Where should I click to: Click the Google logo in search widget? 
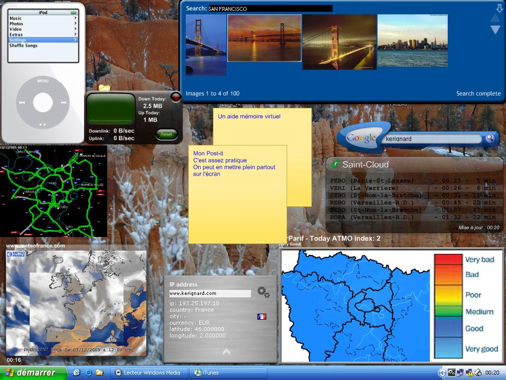coord(361,138)
